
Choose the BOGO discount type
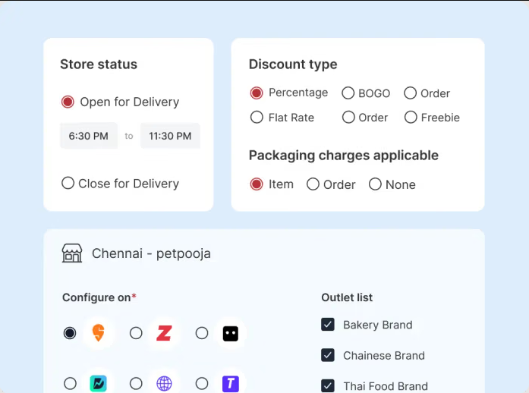click(348, 93)
